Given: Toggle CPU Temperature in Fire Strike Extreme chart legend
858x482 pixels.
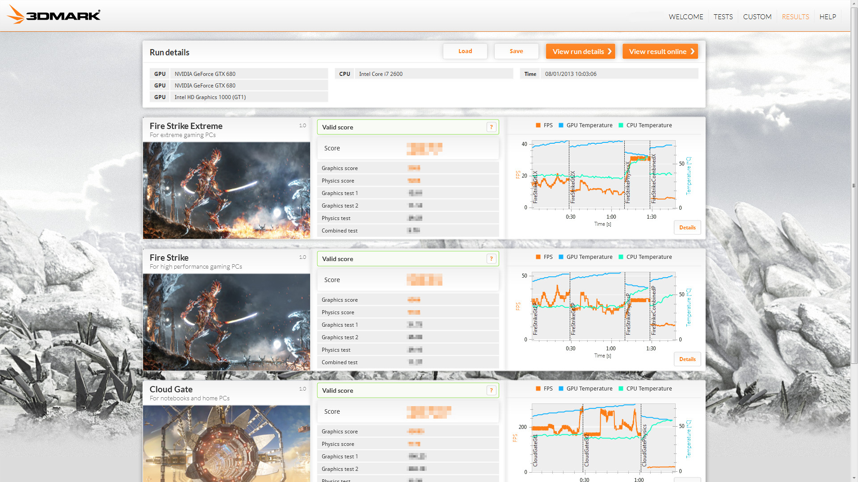Looking at the screenshot, I should coord(620,125).
